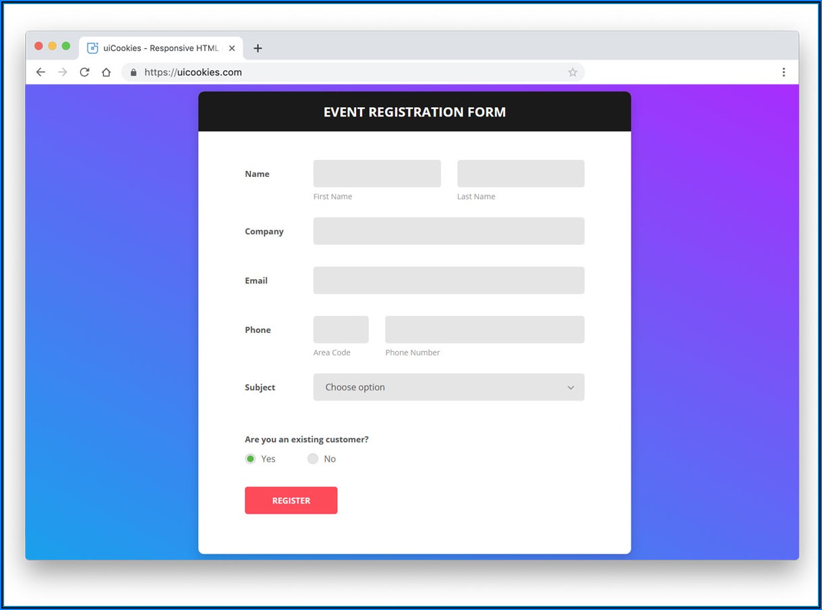Screen dimensions: 822x610
Task: Click the browser forward arrow
Action: (x=62, y=72)
